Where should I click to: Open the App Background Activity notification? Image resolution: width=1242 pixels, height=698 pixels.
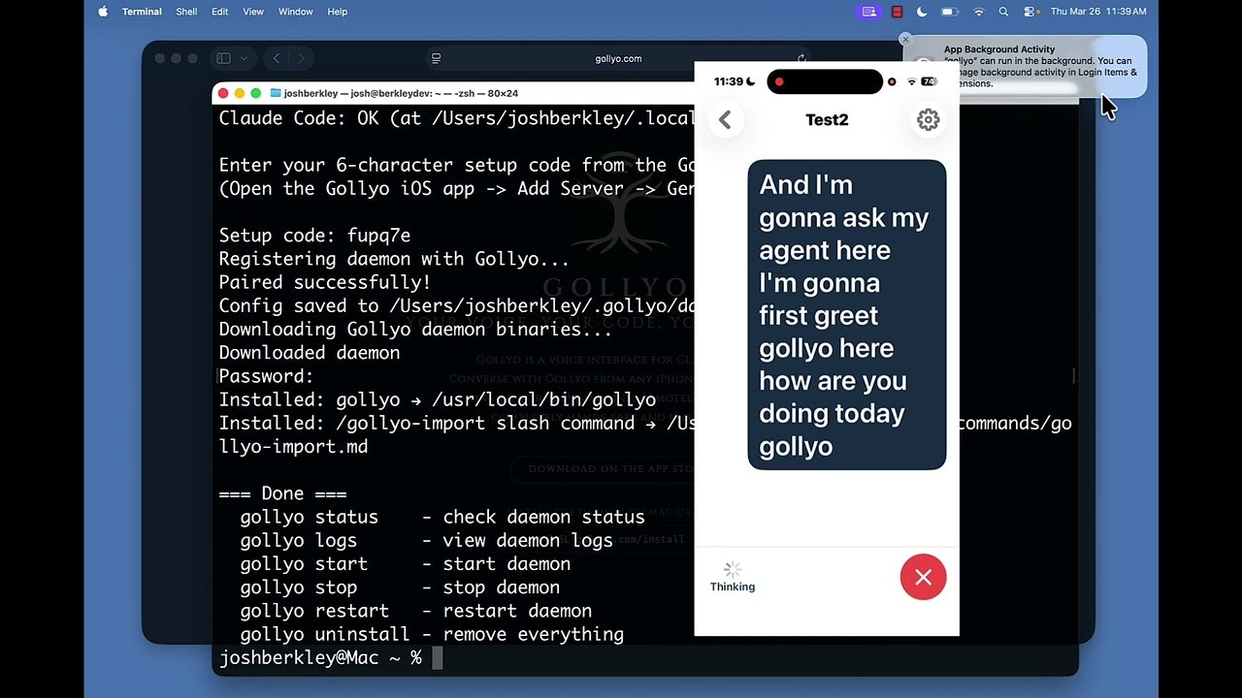(x=1026, y=66)
